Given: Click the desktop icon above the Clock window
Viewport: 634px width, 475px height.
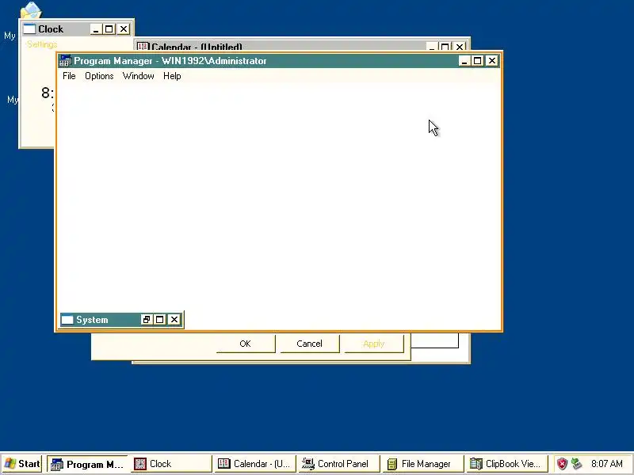Looking at the screenshot, I should 31,10.
